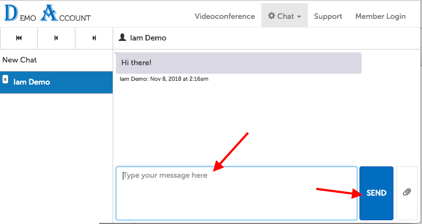Jump to first with the skip-back icon

tap(19, 38)
